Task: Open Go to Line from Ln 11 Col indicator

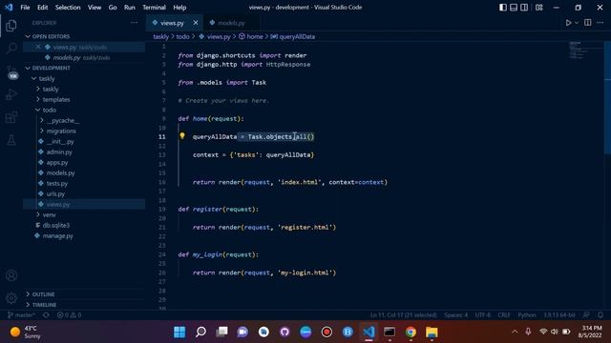Action: (x=404, y=315)
